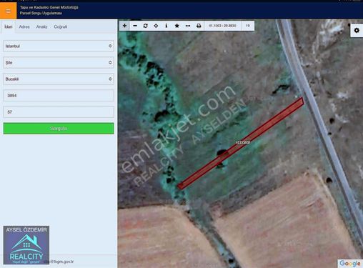Click the green Sorgula button
Viewport: 363px width, 268px height.
(x=59, y=129)
